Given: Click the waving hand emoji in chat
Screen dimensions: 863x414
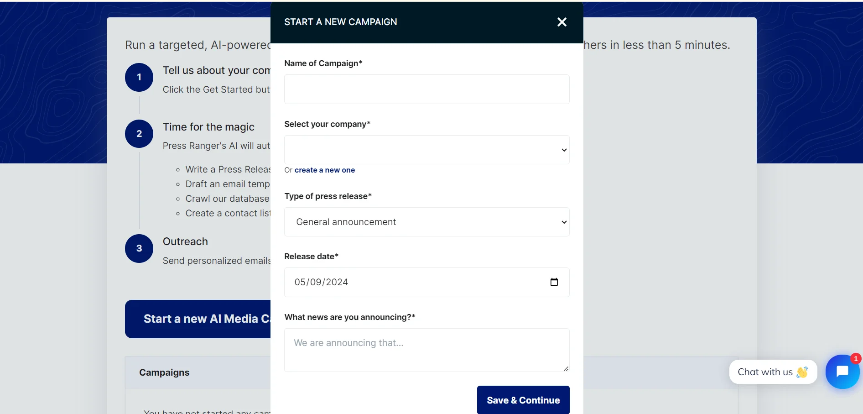Looking at the screenshot, I should click(803, 372).
